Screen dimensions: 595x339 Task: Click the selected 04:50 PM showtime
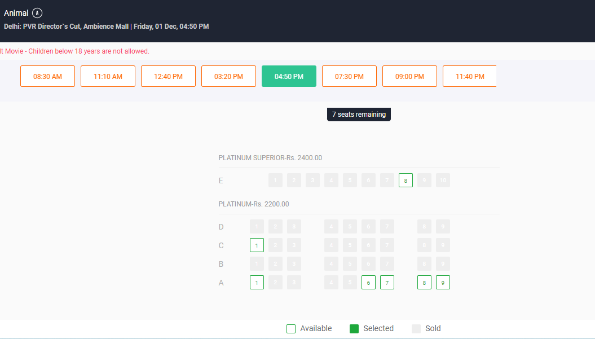(x=289, y=76)
